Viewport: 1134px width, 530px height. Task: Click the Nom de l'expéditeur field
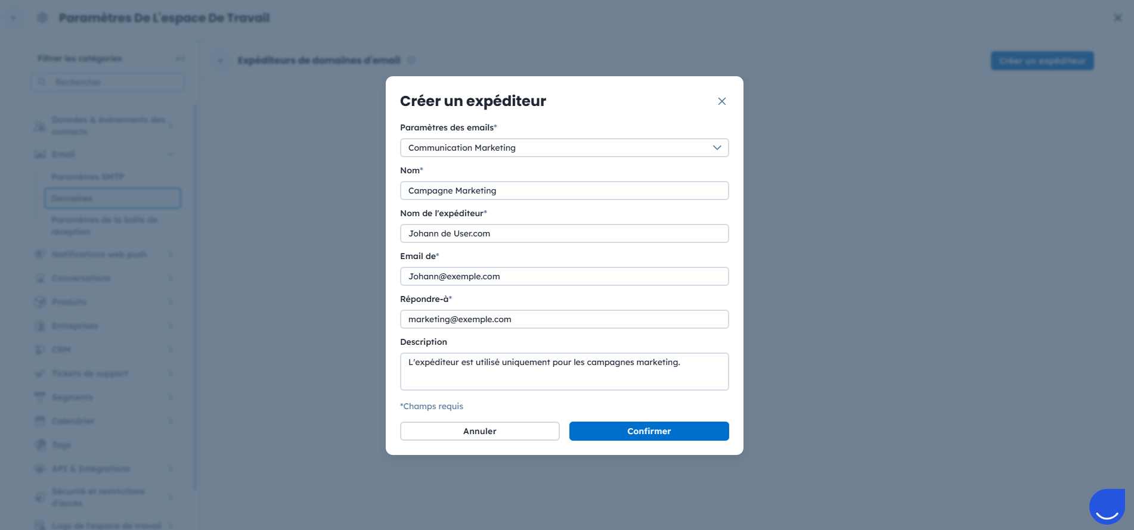point(564,233)
